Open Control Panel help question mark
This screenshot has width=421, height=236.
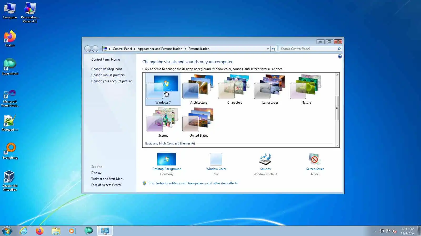click(x=340, y=56)
